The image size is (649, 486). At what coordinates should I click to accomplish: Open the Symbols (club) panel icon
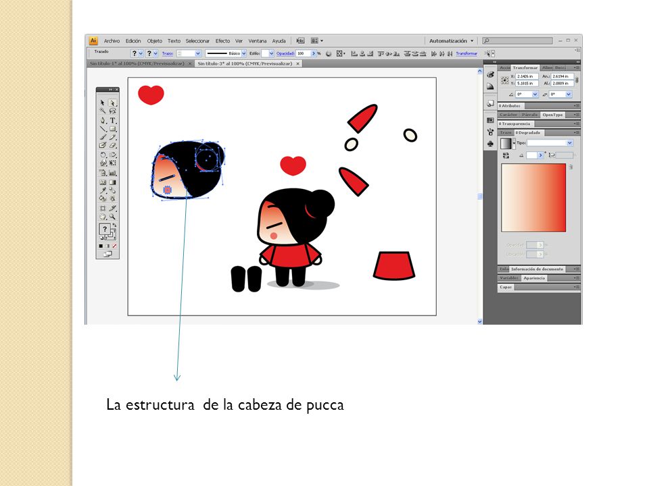(491, 143)
